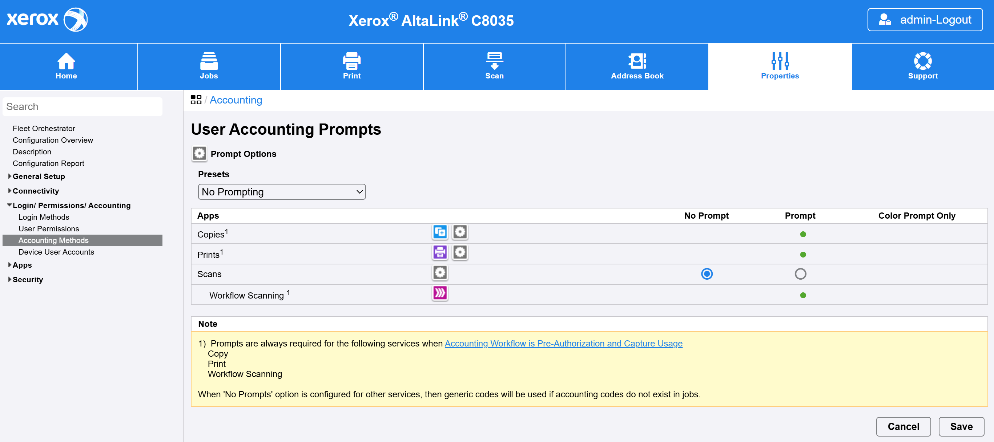Open the Print tab
This screenshot has width=994, height=442.
351,66
